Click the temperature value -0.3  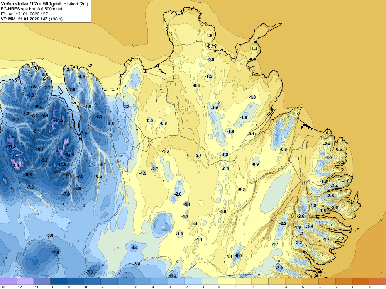(242, 189)
